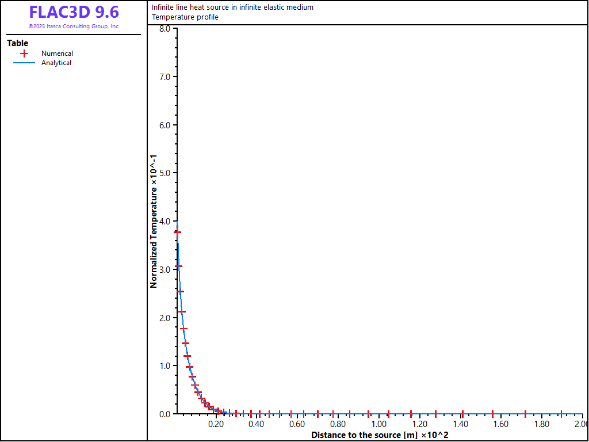Click the 1.60 tick label on x-axis

(500, 425)
